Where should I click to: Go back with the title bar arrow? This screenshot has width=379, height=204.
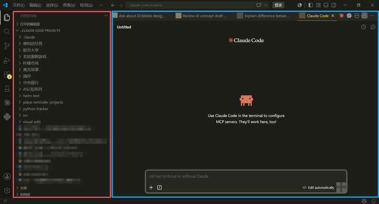pyautogui.click(x=113, y=5)
